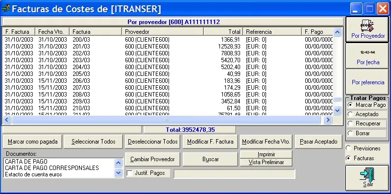Sort by Referencia column header
The height and width of the screenshot is (194, 391).
point(272,32)
